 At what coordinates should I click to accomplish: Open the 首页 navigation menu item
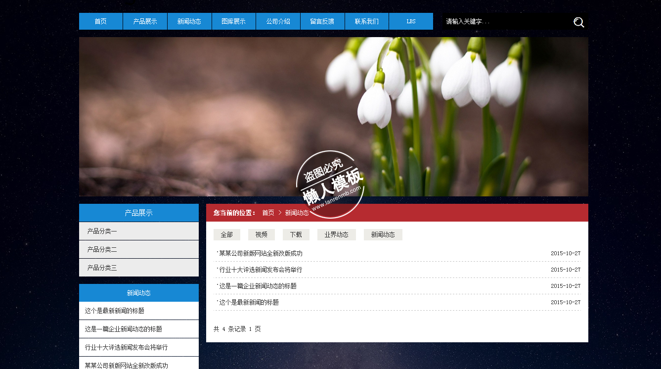(x=101, y=21)
